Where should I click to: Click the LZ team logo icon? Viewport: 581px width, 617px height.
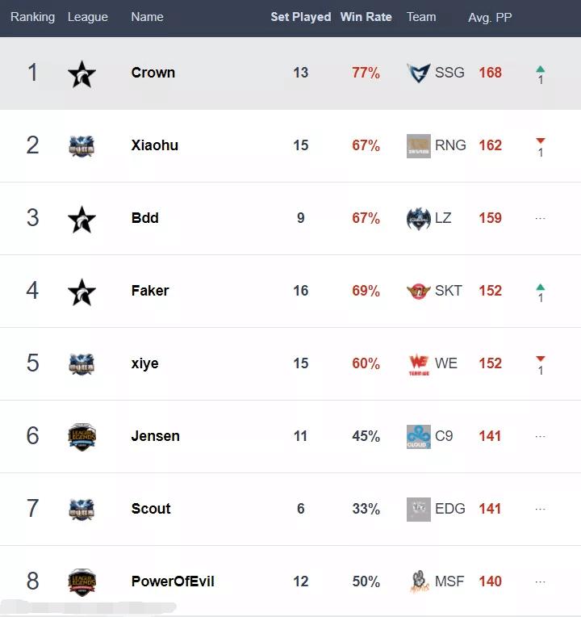tap(419, 218)
